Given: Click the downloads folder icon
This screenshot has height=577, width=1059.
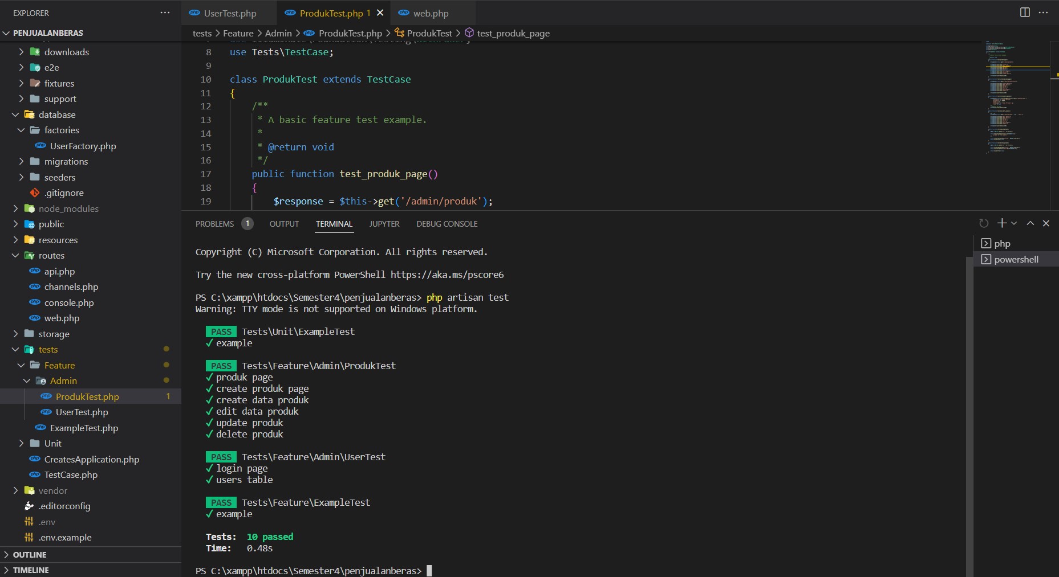Looking at the screenshot, I should coord(35,52).
